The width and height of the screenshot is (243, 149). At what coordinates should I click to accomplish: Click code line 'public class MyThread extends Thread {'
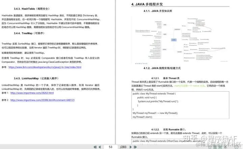click(x=154, y=94)
